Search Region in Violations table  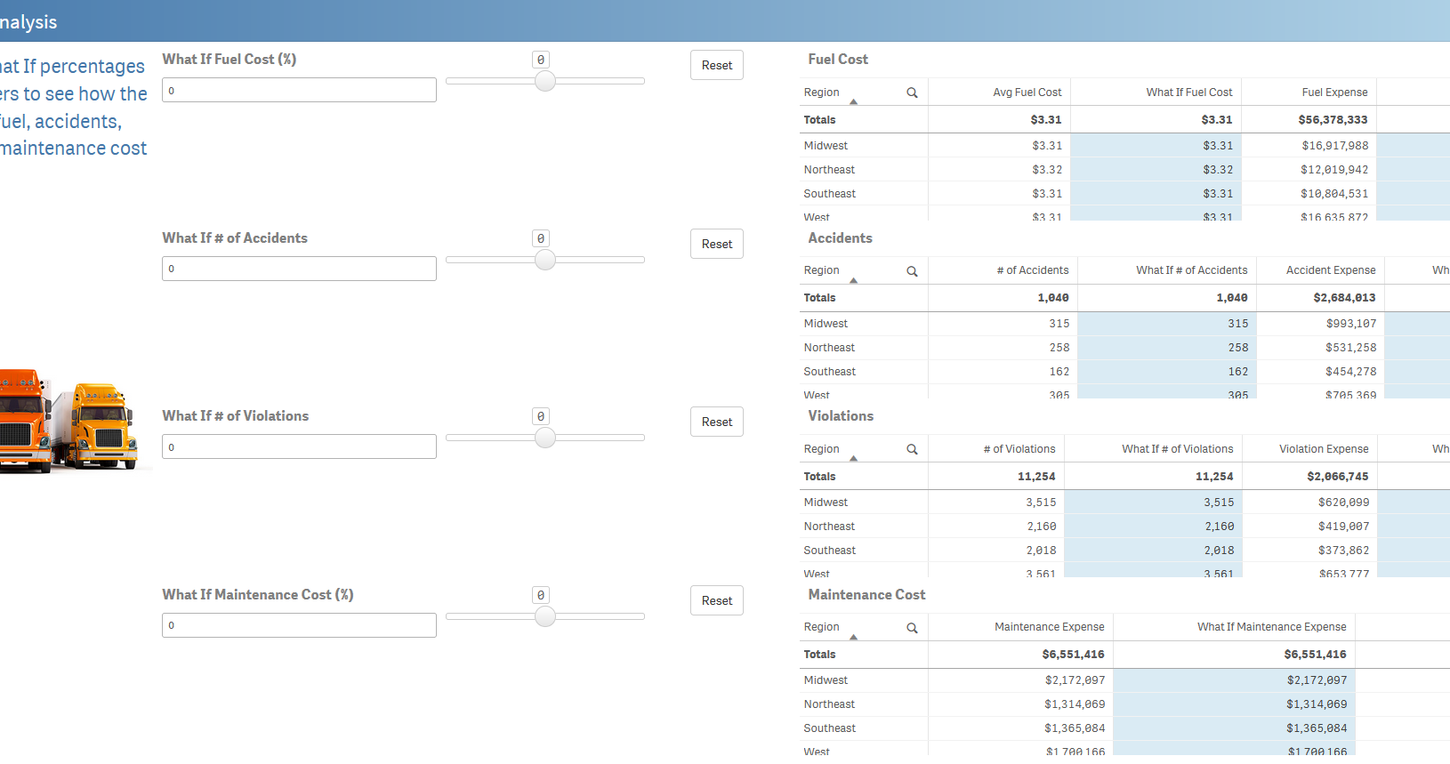coord(912,449)
